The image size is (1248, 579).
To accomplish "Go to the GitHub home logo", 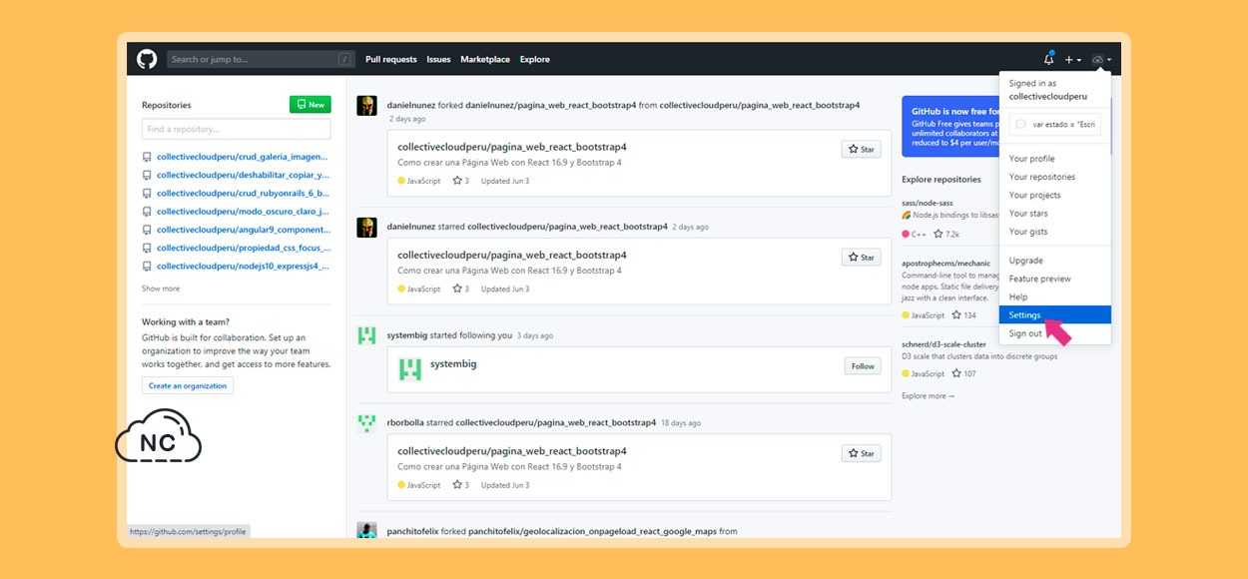I will pos(147,59).
